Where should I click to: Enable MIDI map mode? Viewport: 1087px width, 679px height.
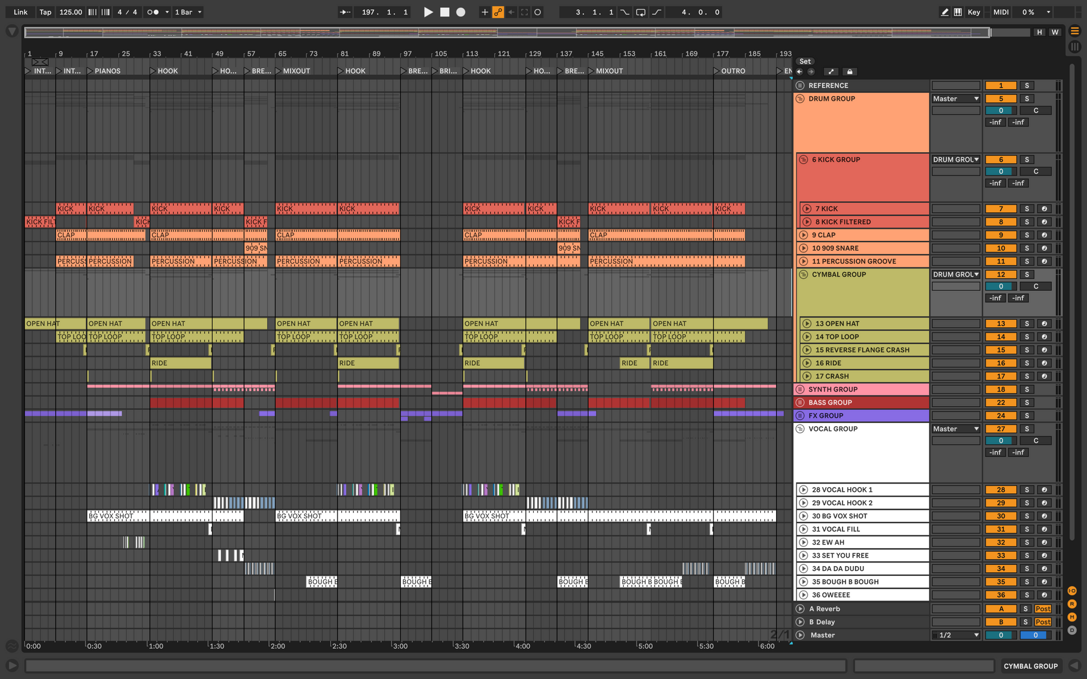[x=1001, y=12]
